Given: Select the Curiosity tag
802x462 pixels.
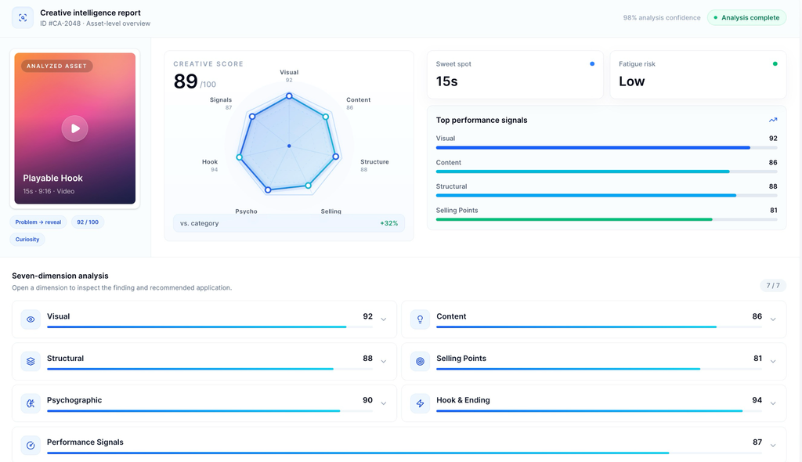Looking at the screenshot, I should (27, 240).
